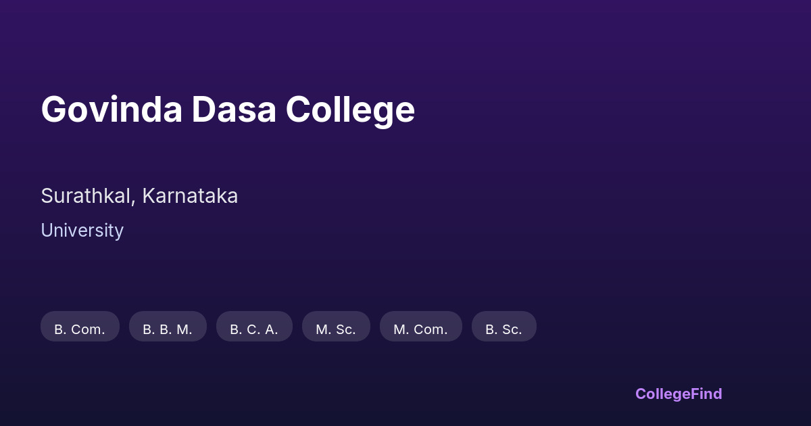This screenshot has height=426, width=811.
Task: Filter by the Master of Science tag
Action: click(336, 329)
